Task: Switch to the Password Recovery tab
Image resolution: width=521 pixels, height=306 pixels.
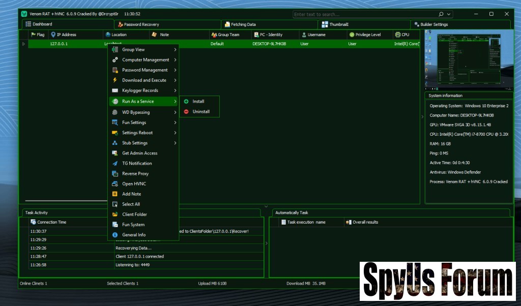Action: tap(142, 24)
